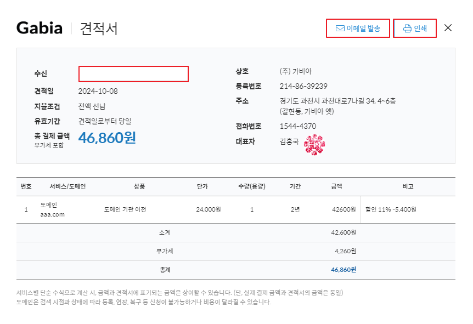Image resolution: width=473 pixels, height=324 pixels.
Task: Click the unit price 24,000원
Action: click(209, 209)
